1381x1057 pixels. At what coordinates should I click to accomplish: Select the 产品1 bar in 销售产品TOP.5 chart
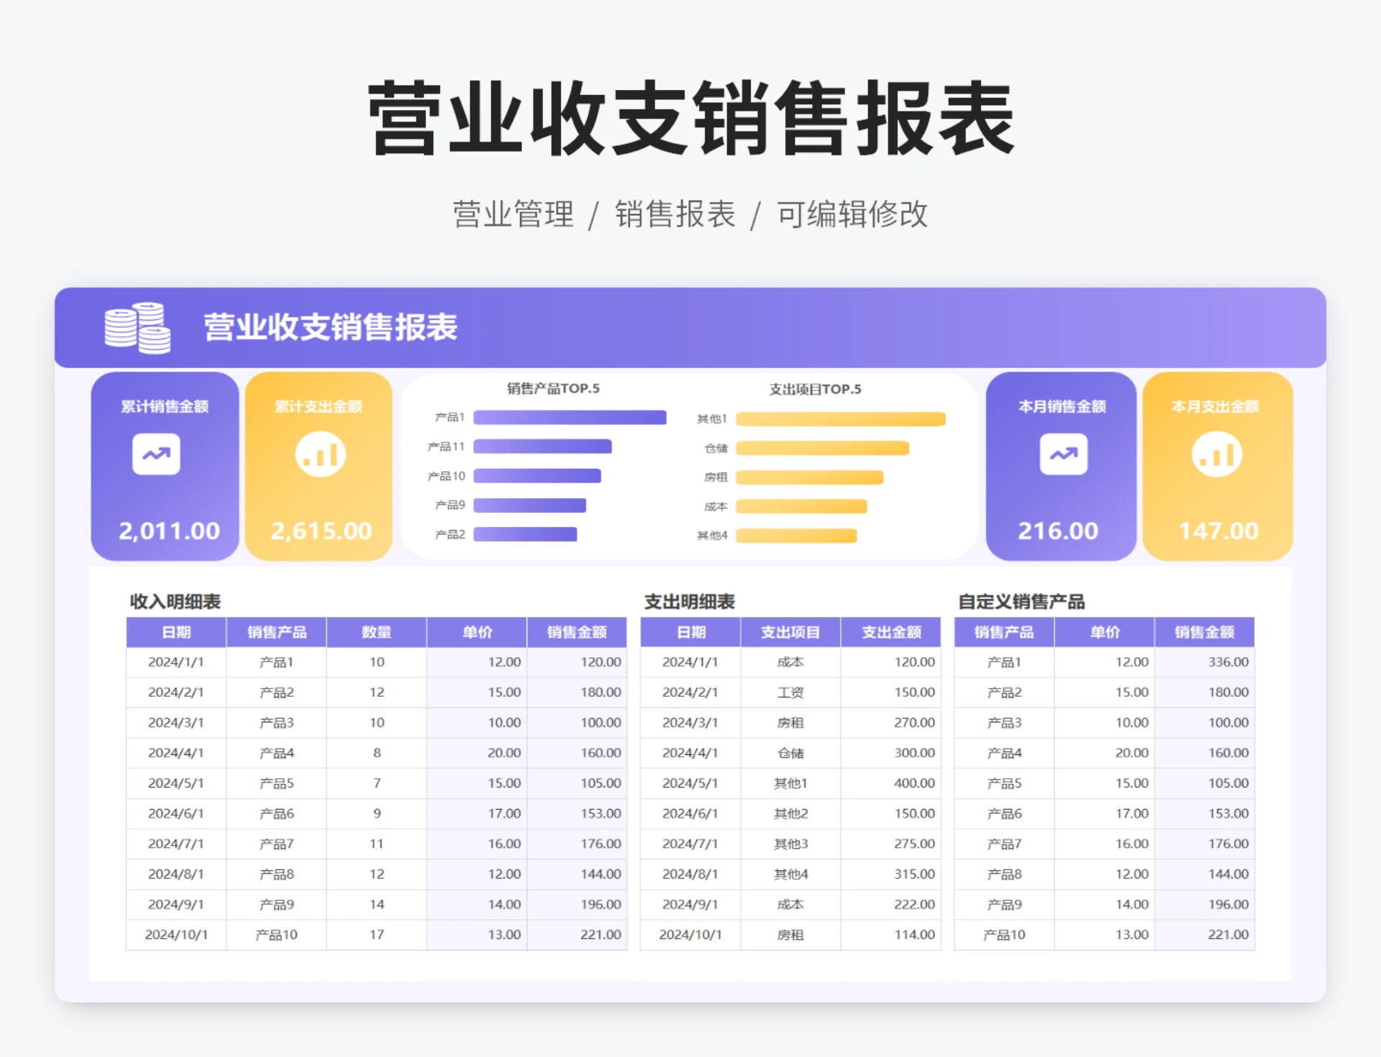(568, 417)
